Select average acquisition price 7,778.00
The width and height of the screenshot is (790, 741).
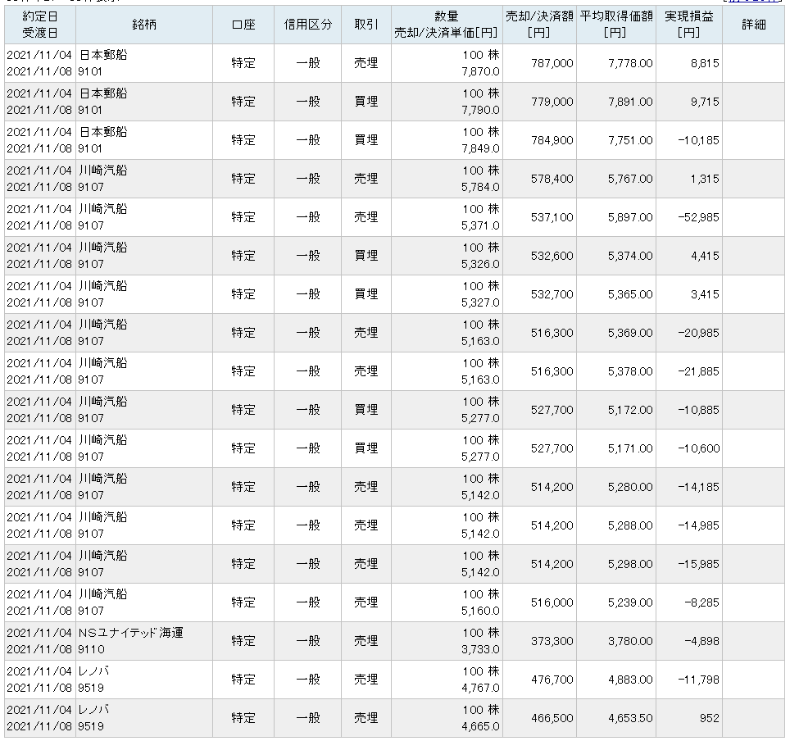click(x=630, y=63)
